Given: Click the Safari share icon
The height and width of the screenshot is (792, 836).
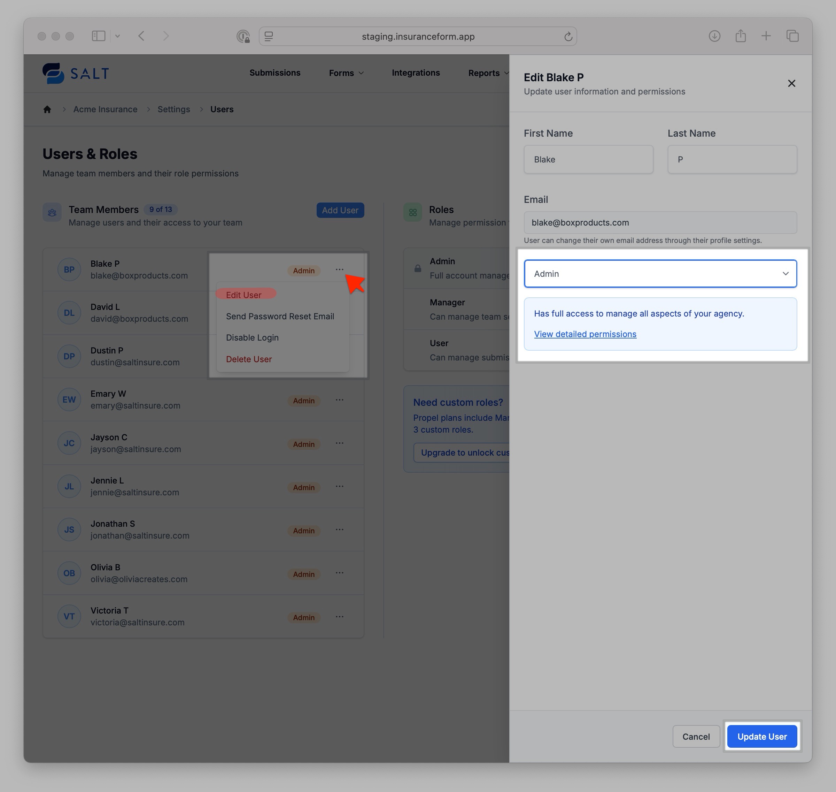Looking at the screenshot, I should (x=740, y=36).
